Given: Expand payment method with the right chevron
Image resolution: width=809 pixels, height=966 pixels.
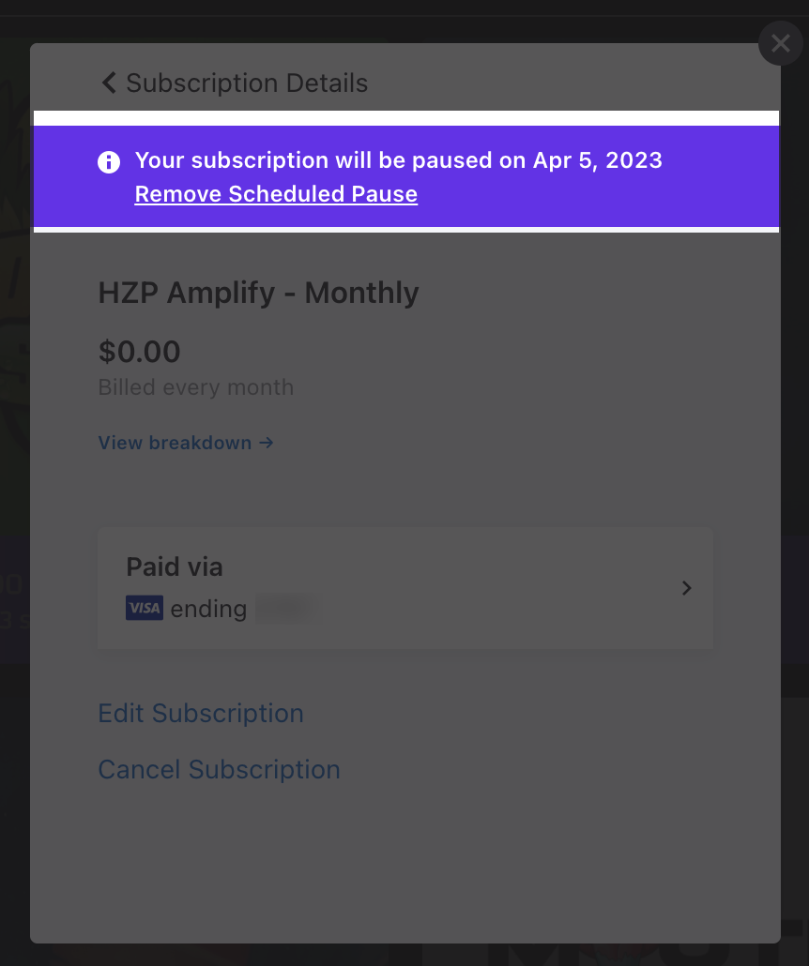Looking at the screenshot, I should tap(686, 588).
